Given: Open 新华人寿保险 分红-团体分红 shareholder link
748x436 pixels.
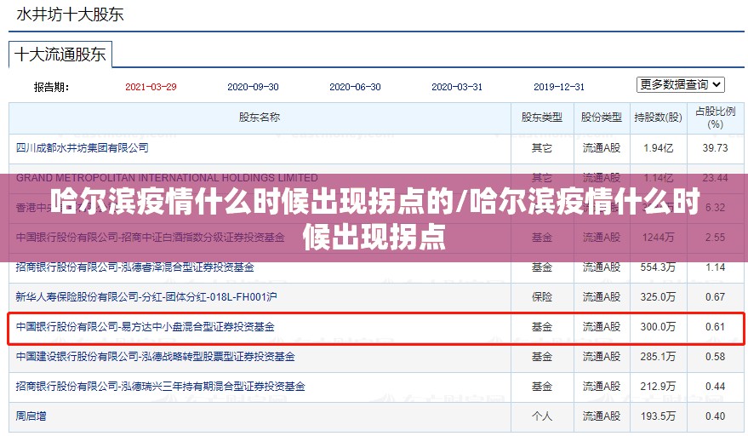Looking at the screenshot, I should point(146,297).
